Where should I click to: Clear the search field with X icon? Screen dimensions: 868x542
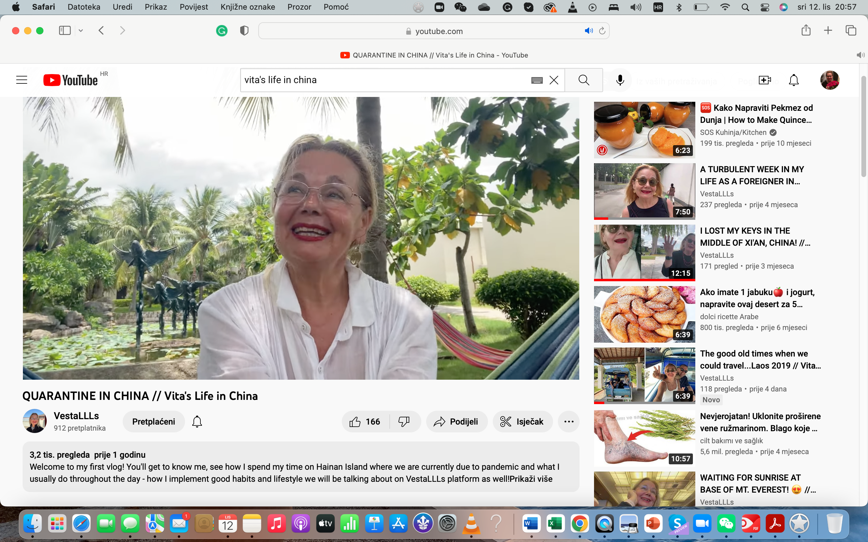click(x=554, y=80)
